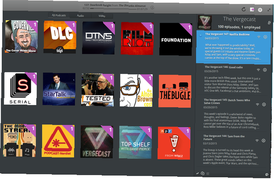Open the DTNS Daily Tech News Show cover
Image resolution: width=274 pixels, height=179 pixels.
pos(99,38)
